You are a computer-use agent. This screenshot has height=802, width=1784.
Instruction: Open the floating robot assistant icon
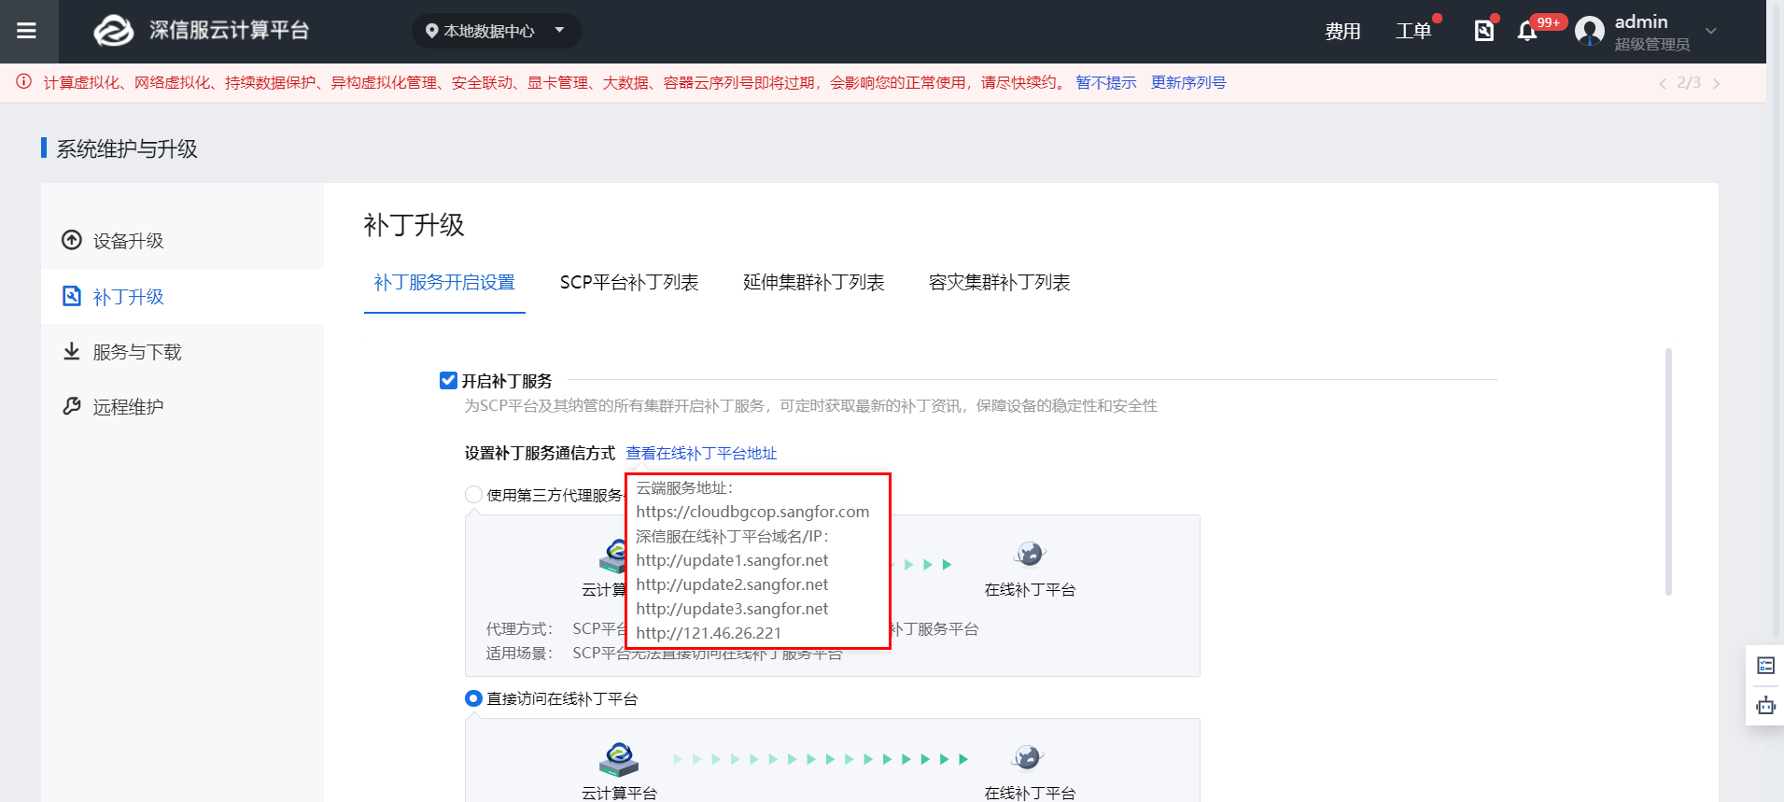pos(1765,706)
